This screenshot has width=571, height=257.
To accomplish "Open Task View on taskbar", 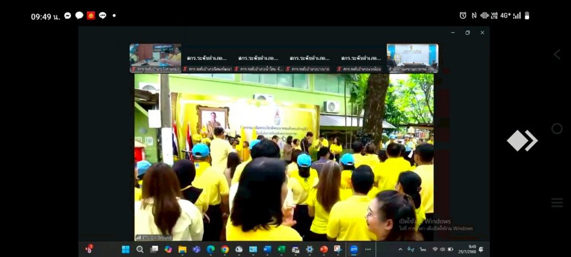I will coord(154,249).
